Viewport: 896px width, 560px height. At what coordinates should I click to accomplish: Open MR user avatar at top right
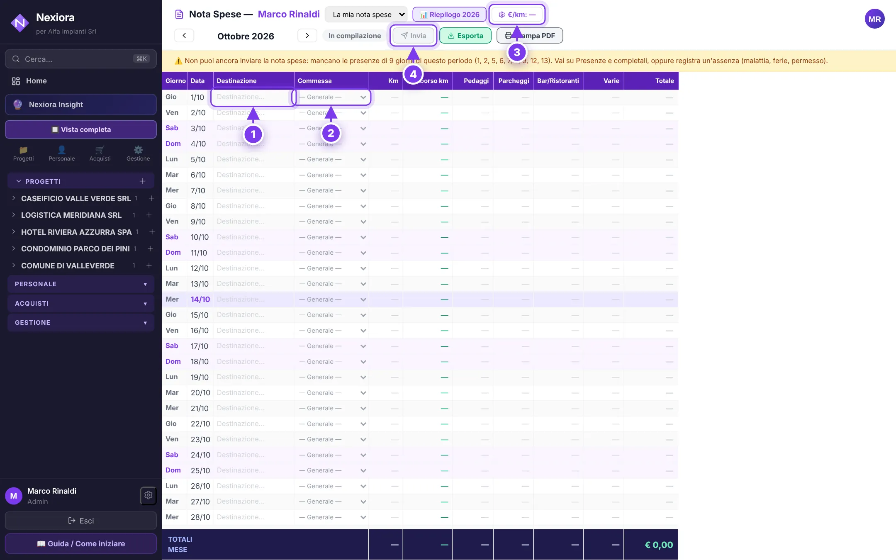(x=874, y=19)
